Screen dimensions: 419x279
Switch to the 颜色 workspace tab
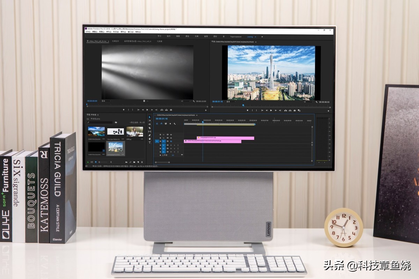point(187,37)
